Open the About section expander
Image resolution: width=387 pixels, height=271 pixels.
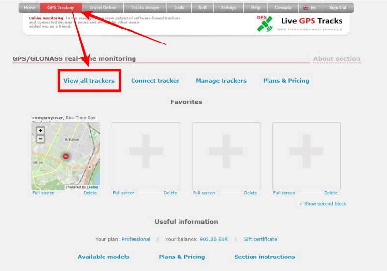point(337,59)
